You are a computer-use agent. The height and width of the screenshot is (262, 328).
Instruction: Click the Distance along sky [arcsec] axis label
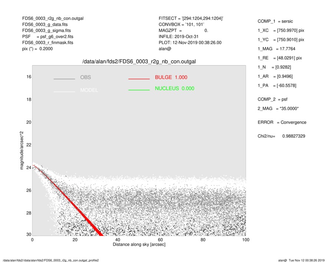(139, 245)
